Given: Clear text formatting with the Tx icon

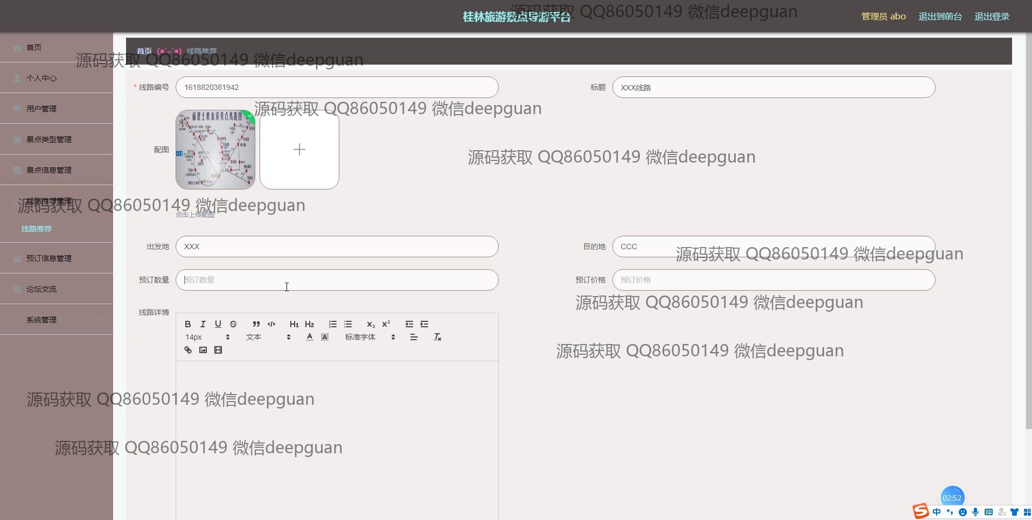Looking at the screenshot, I should [437, 337].
